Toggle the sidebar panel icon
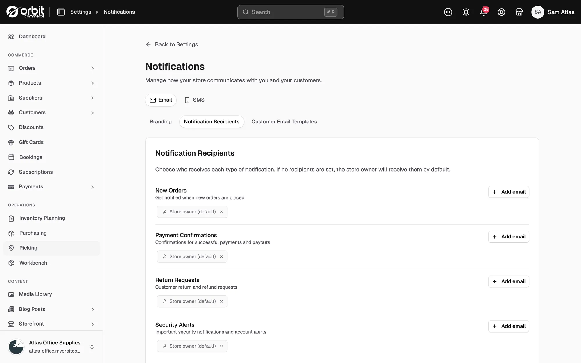581x363 pixels. (x=61, y=12)
